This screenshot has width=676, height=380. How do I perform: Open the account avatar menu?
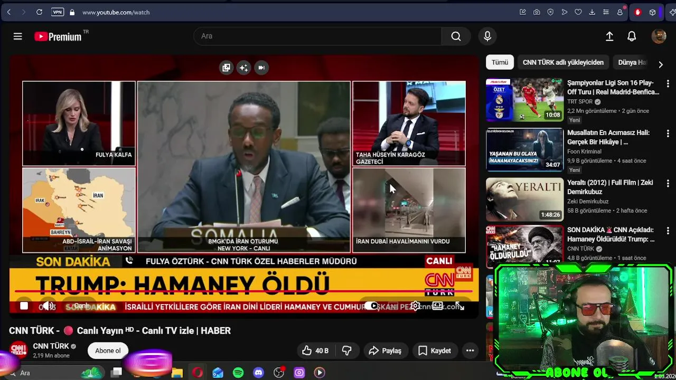click(x=659, y=36)
